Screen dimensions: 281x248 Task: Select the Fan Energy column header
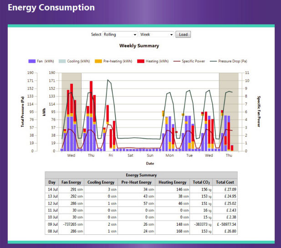pos(71,182)
